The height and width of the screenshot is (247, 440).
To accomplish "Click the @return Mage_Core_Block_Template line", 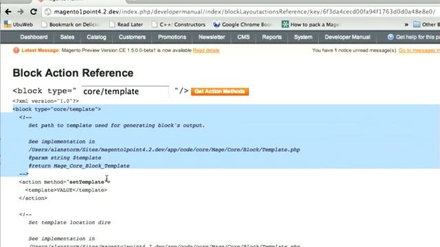I will [x=79, y=166].
